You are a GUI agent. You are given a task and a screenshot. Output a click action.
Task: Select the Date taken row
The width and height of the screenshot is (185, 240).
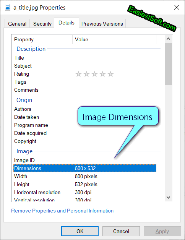(85, 117)
